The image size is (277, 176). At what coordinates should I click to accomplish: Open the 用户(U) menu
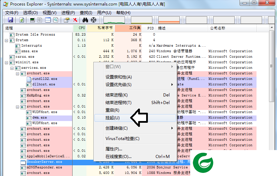coord(104,13)
